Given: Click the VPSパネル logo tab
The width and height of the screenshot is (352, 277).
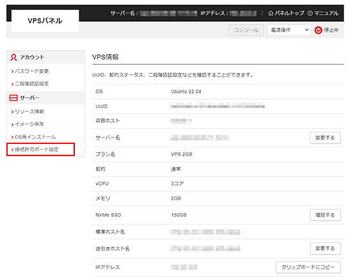Looking at the screenshot, I should [x=45, y=20].
